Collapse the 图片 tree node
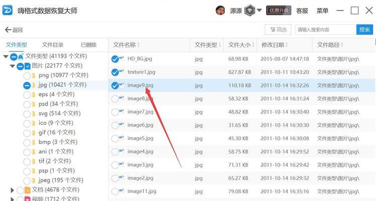 tap(12, 66)
